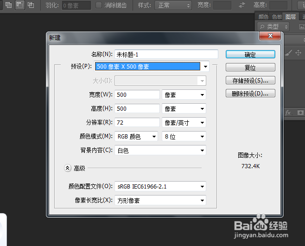This screenshot has height=246, width=305.
Task: Open the width unit 像素 dropdown
Action: (184, 95)
